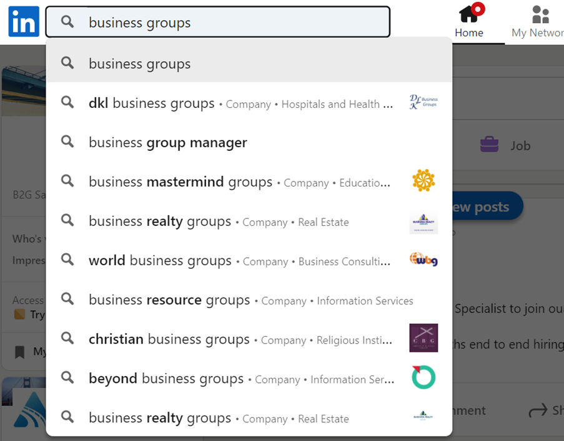Click the WBG world business groups logo

coord(423,259)
